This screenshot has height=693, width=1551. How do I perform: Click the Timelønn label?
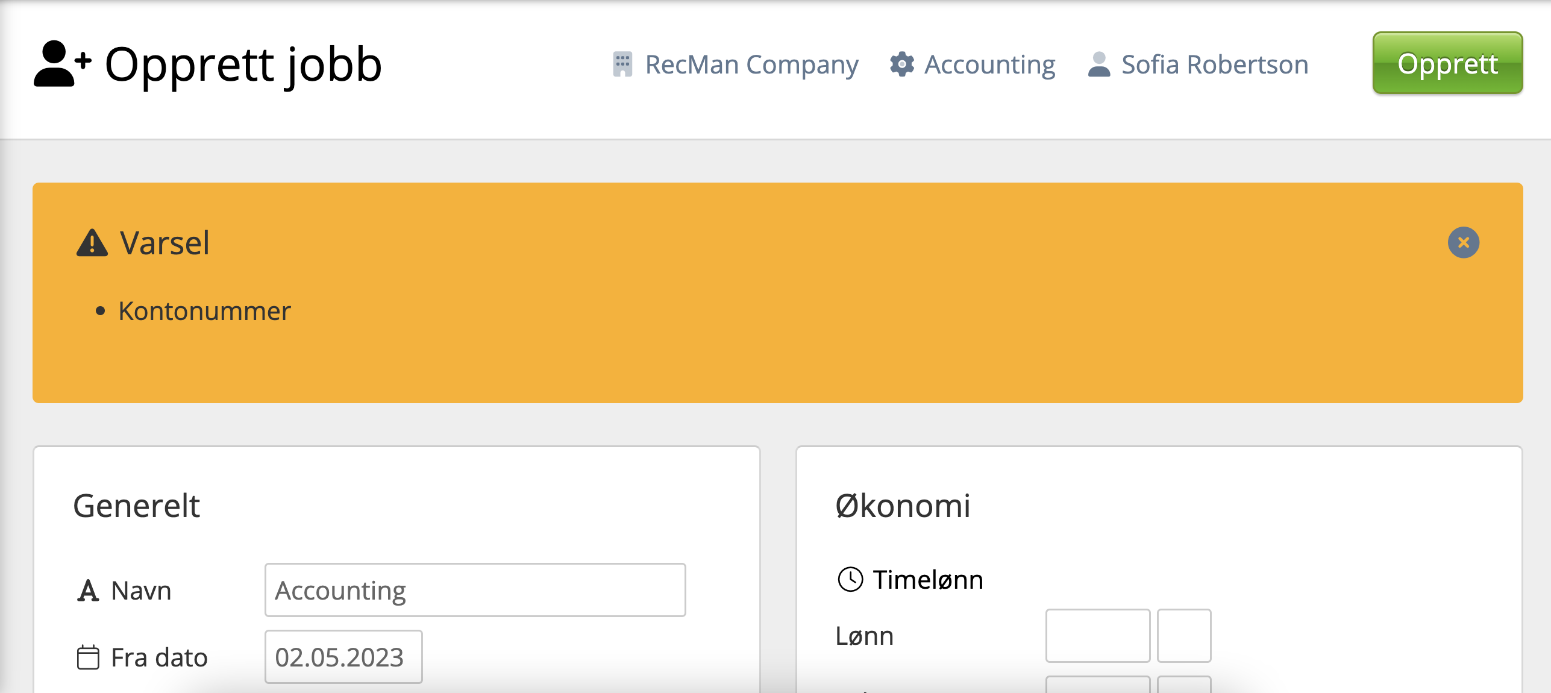click(928, 580)
